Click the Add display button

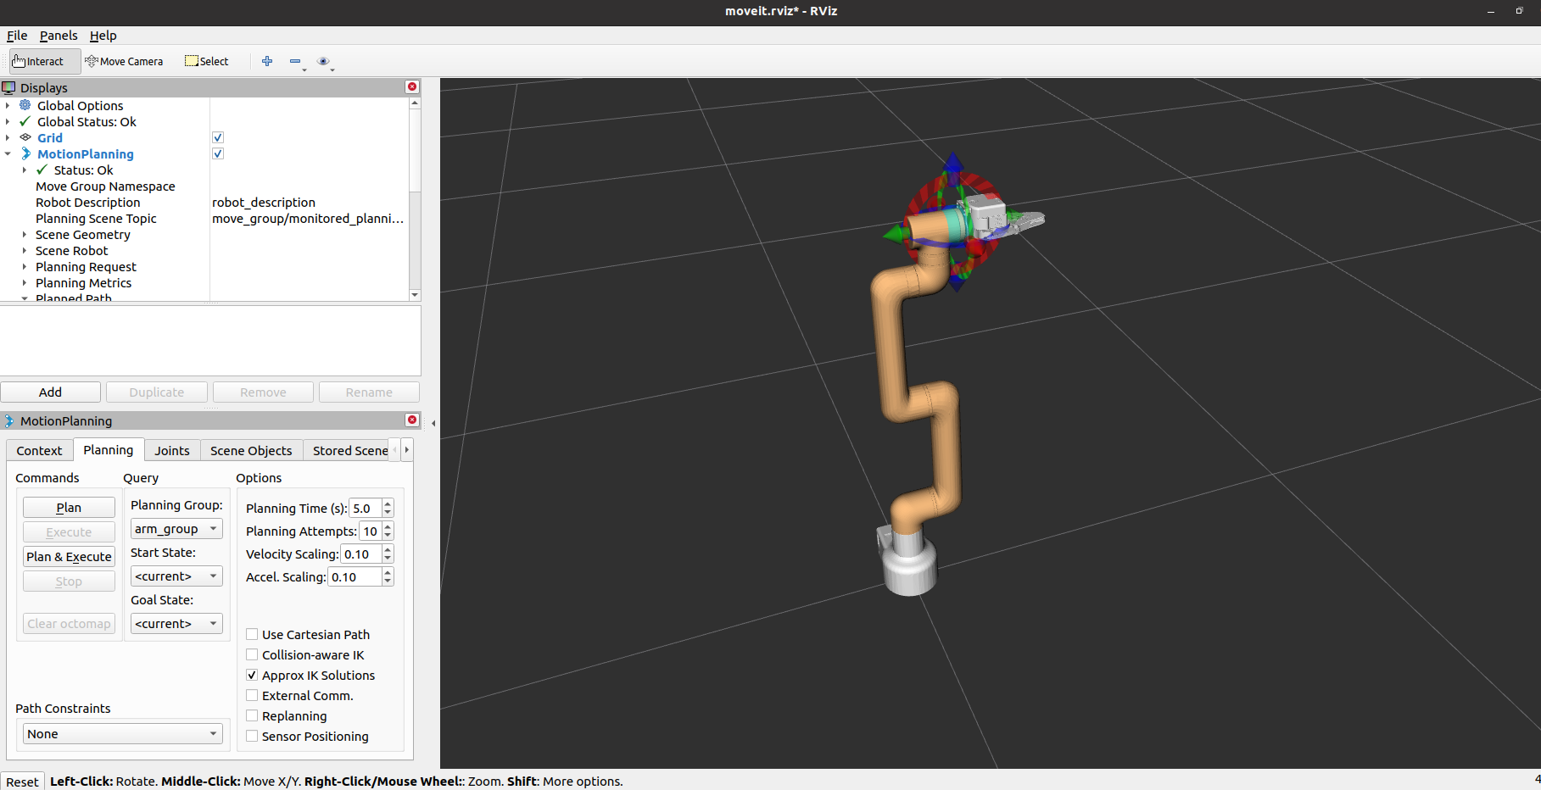coord(50,392)
